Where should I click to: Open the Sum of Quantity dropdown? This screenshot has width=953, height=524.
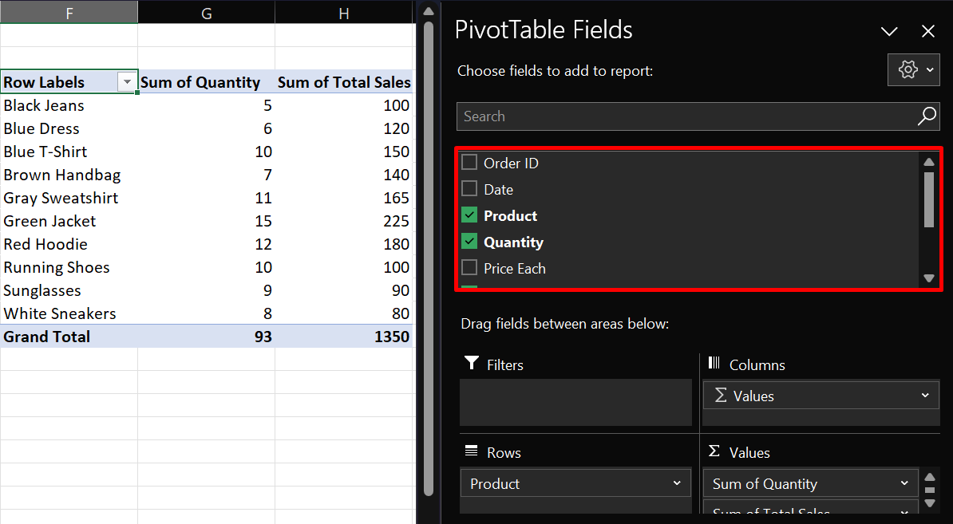904,483
